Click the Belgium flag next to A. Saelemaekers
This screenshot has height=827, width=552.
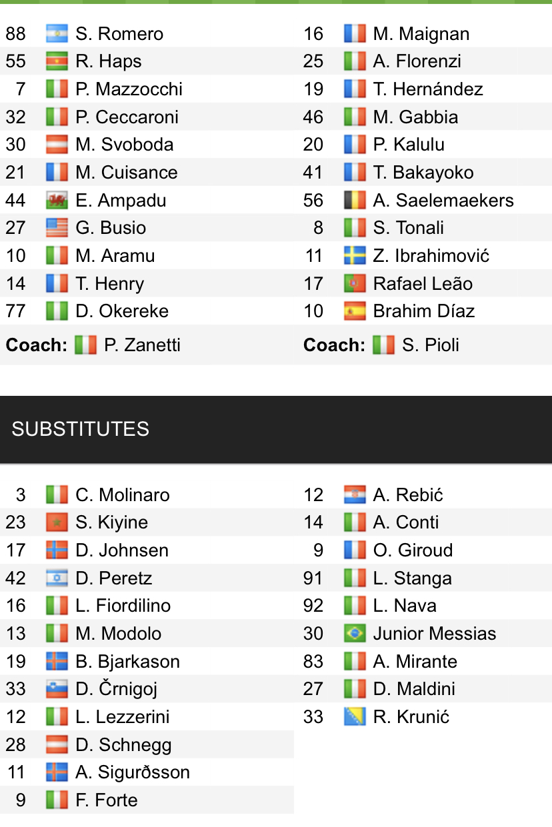pyautogui.click(x=355, y=200)
